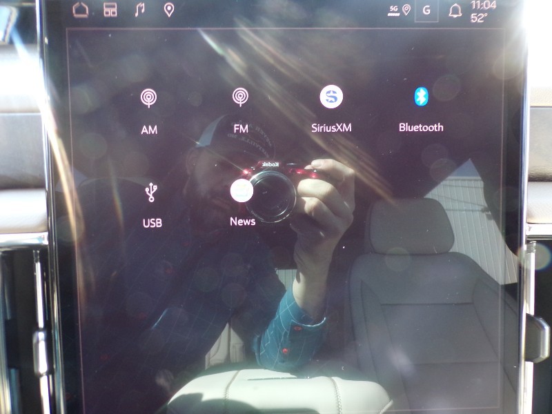Tap the Home icon in top bar

(80, 10)
